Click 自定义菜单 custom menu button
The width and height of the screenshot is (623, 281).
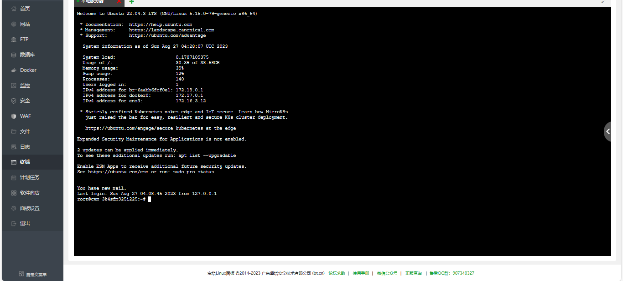(33, 274)
